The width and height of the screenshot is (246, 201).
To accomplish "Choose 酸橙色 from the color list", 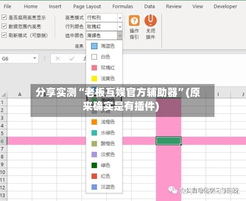I will pos(104,144).
